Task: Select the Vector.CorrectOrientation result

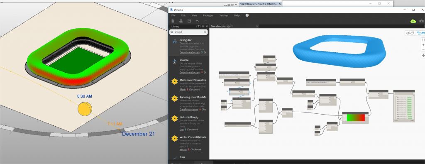Action: (189, 143)
